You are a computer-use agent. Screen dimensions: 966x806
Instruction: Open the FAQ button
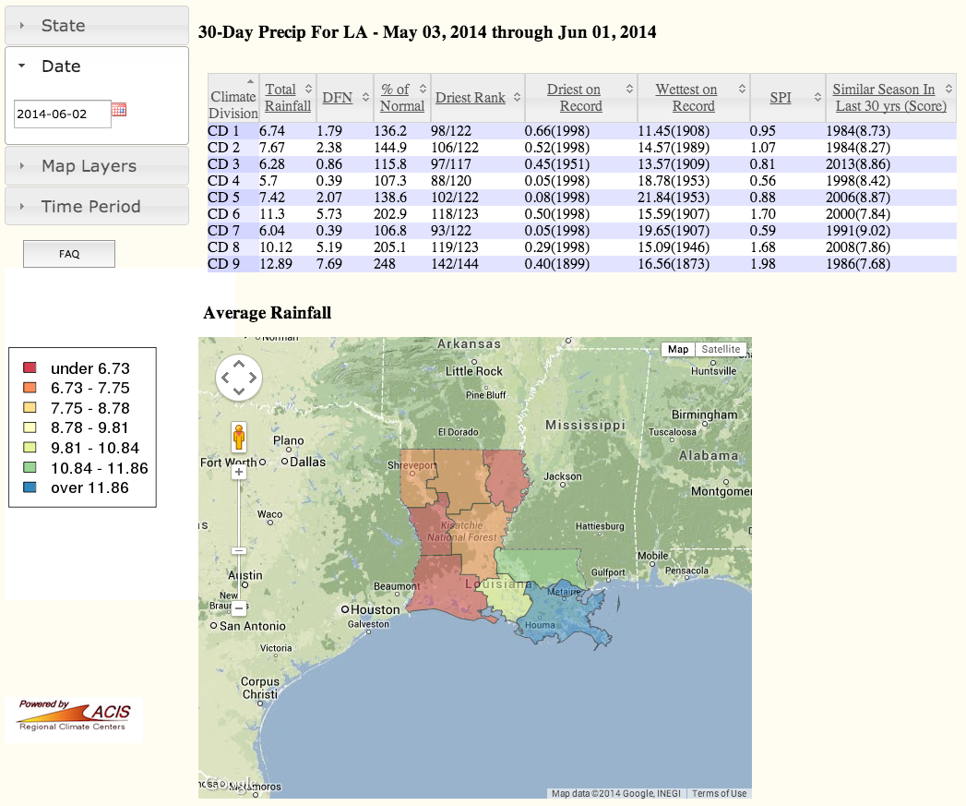point(69,254)
